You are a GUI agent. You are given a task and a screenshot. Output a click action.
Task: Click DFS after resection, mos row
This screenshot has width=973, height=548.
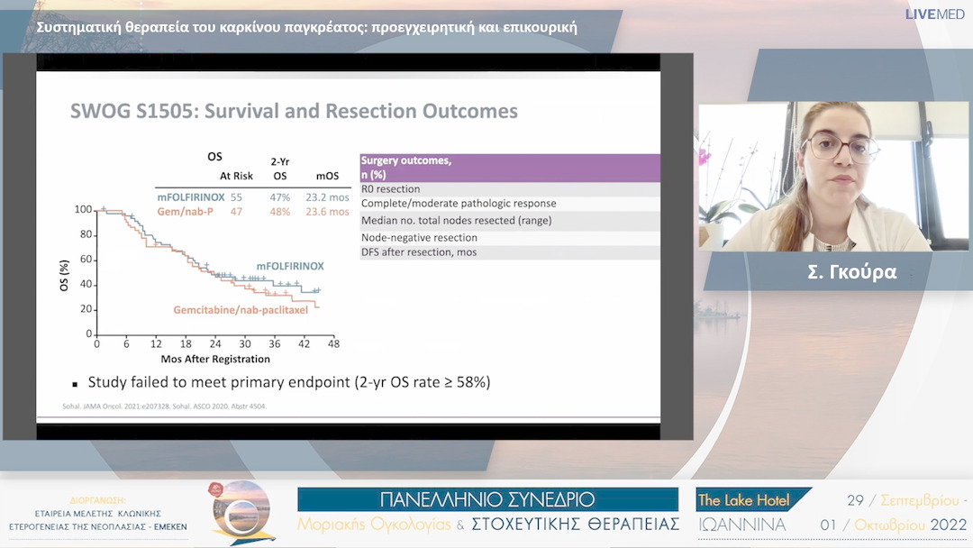pos(509,252)
